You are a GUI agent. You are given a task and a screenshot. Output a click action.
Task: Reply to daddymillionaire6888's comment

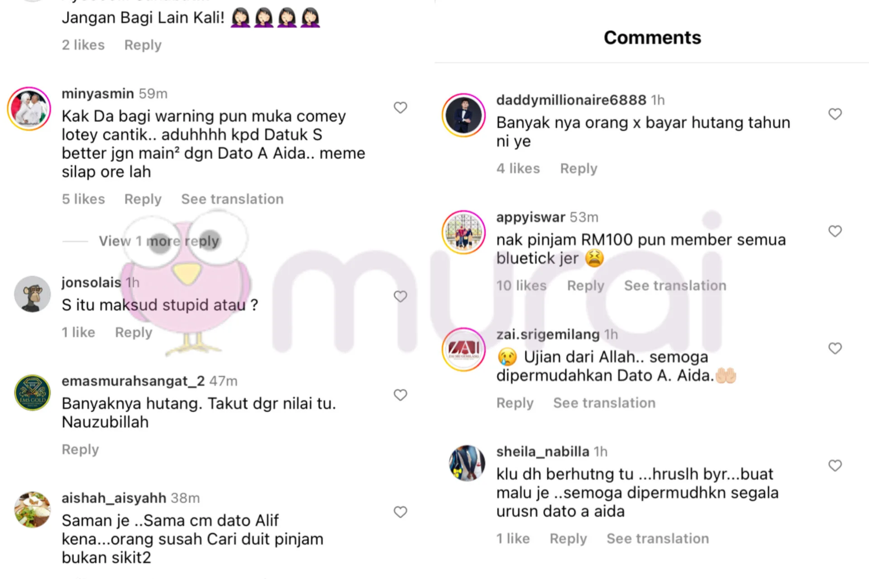[578, 169]
